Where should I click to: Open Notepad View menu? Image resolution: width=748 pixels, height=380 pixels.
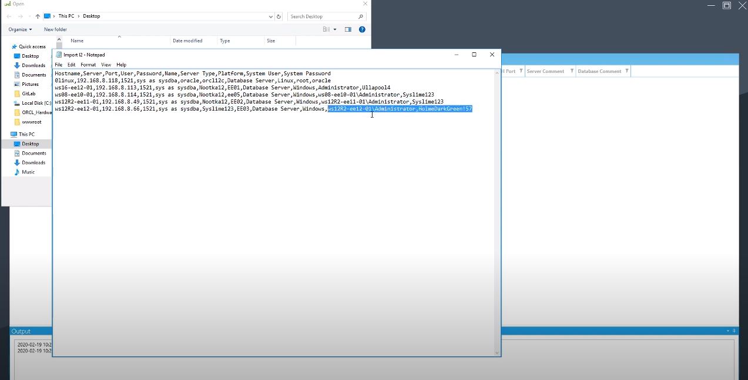point(106,65)
